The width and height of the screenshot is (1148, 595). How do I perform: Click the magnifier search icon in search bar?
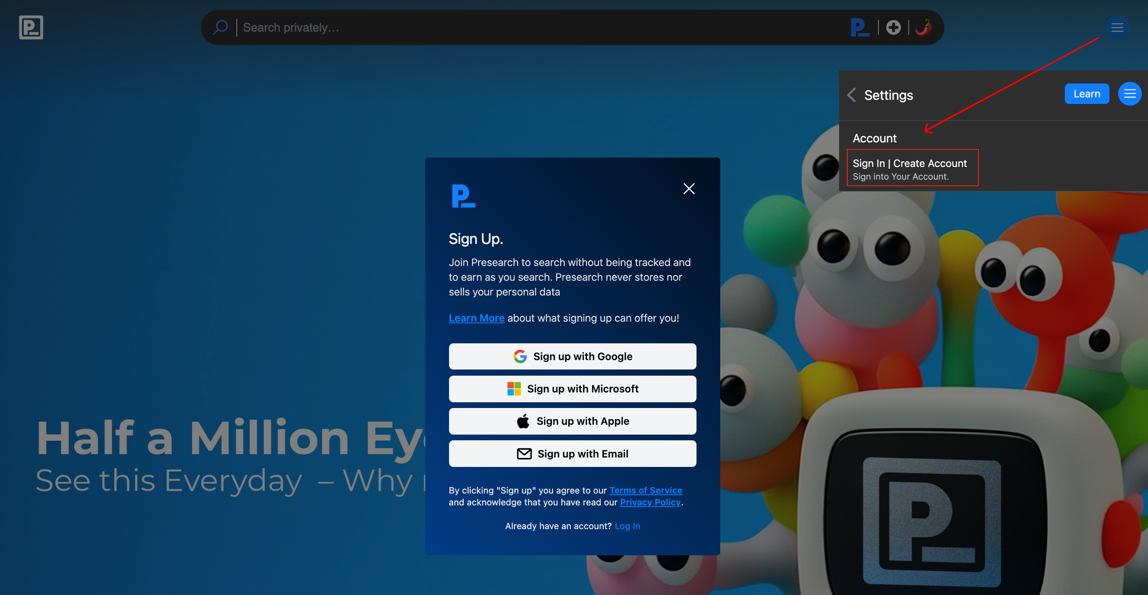tap(220, 27)
